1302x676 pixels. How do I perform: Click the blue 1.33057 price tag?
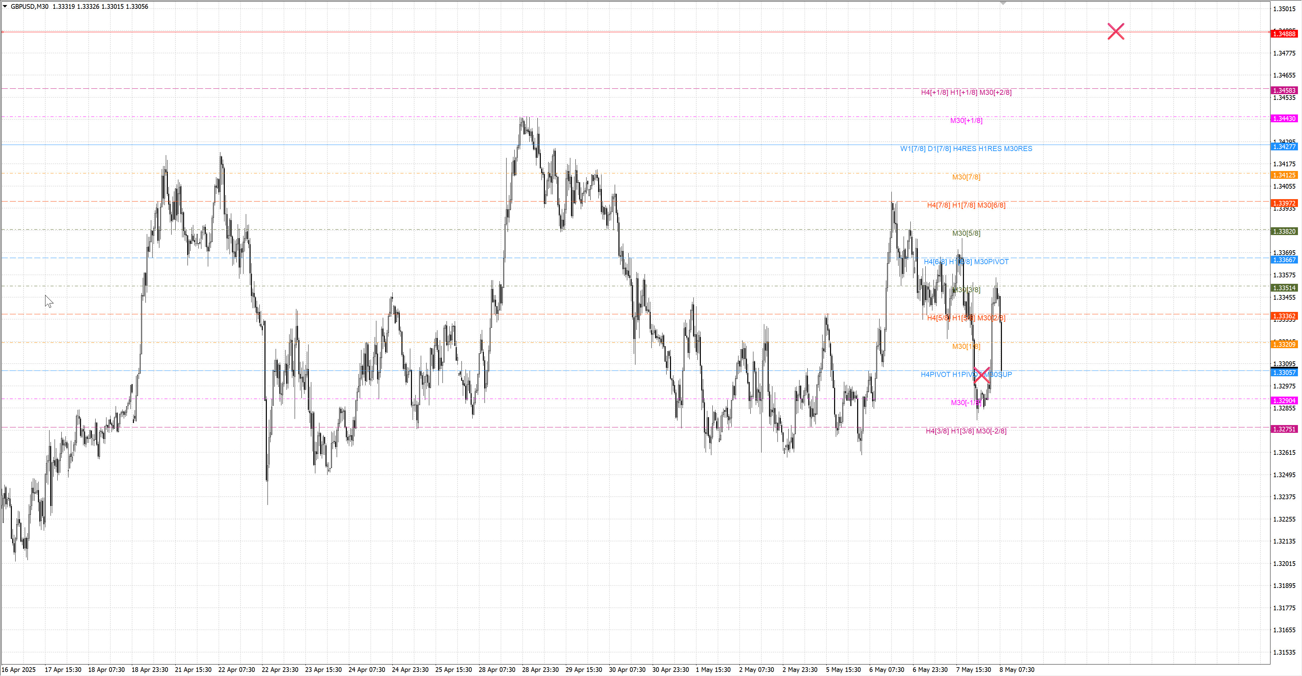click(1284, 373)
